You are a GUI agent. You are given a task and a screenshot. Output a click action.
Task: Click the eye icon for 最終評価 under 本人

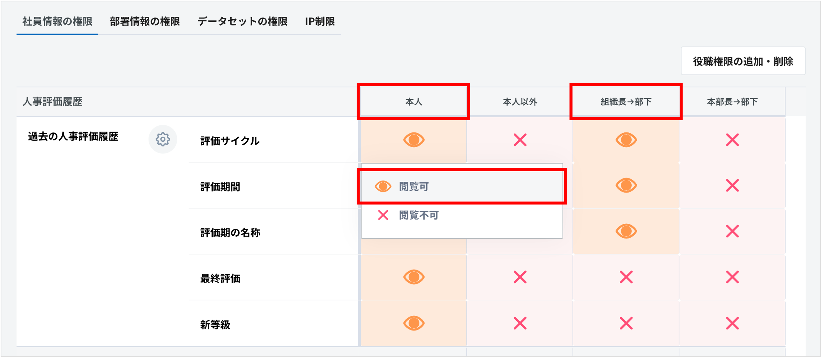point(413,278)
